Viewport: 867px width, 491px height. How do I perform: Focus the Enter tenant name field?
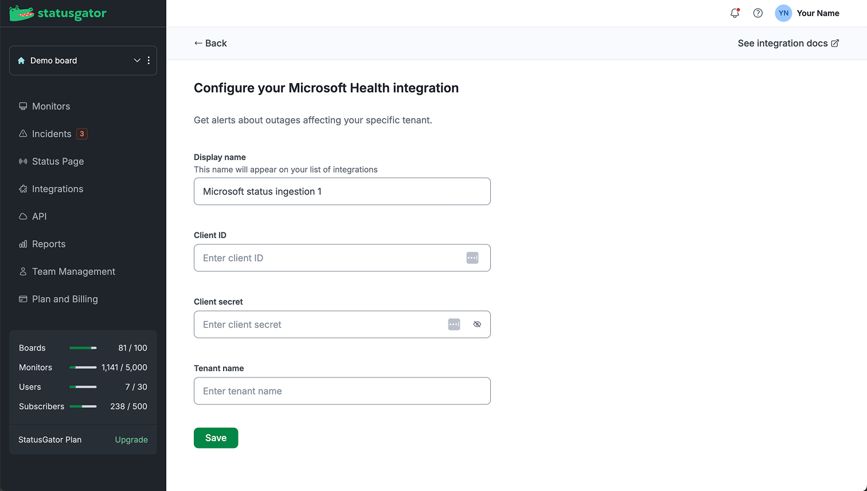pos(342,391)
